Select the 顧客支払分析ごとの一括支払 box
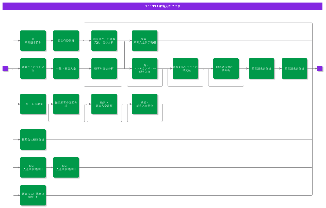326x208 pixels. click(x=185, y=68)
